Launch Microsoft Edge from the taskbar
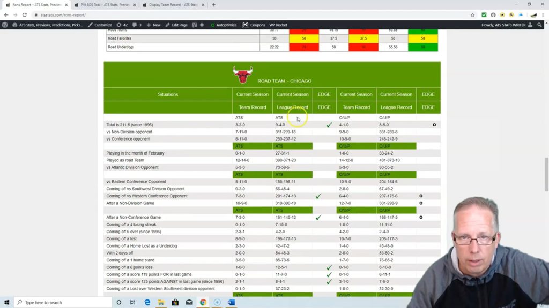This screenshot has height=308, width=549. [147, 302]
